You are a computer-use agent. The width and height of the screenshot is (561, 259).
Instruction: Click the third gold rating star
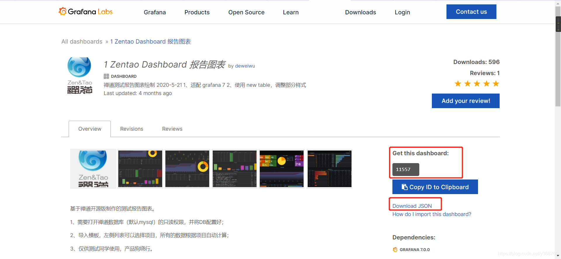[x=477, y=84]
